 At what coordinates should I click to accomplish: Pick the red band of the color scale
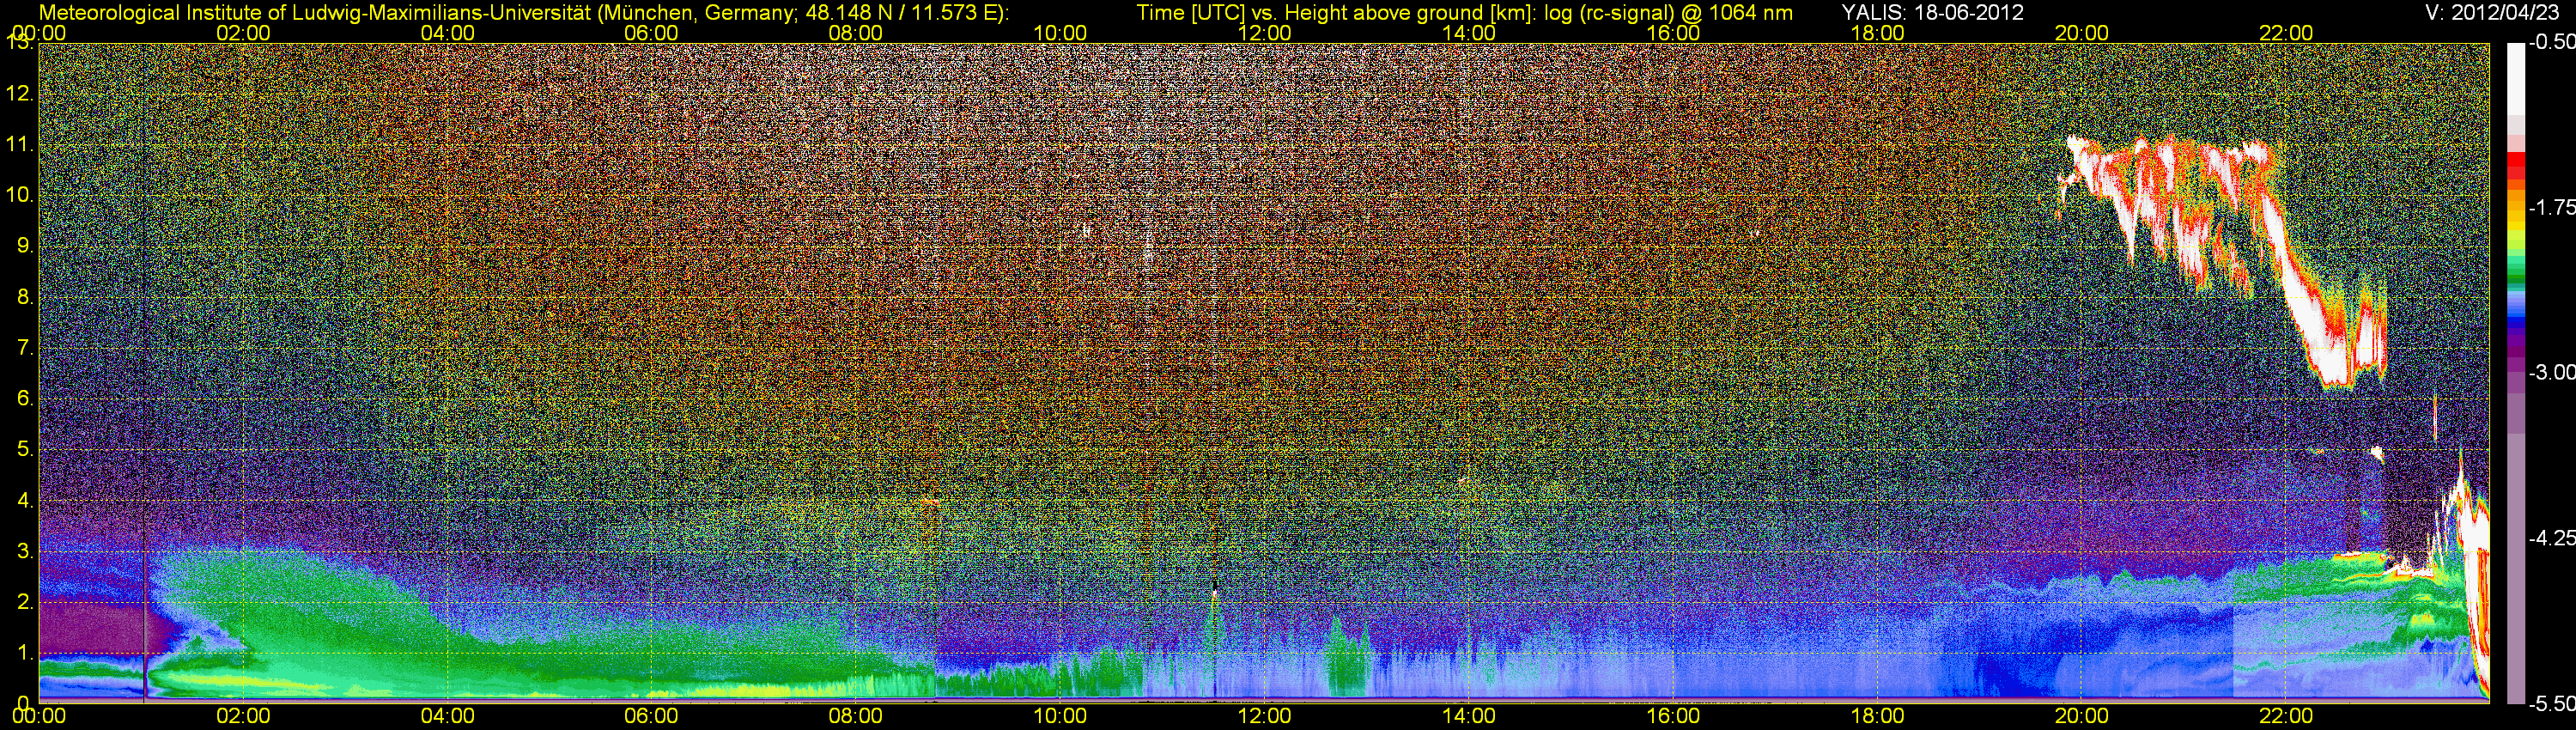pyautogui.click(x=2516, y=167)
